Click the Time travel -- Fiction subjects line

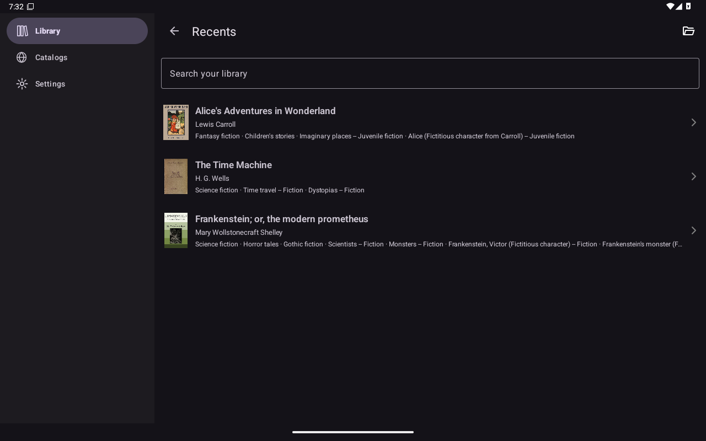tap(280, 190)
